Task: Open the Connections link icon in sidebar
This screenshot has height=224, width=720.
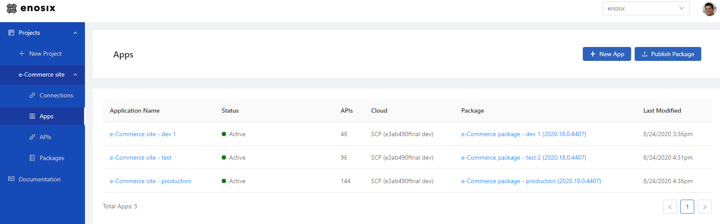Action: point(32,95)
